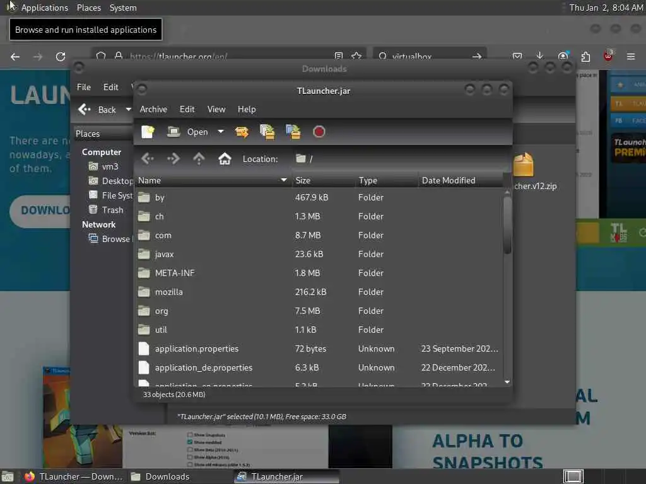The image size is (646, 484).
Task: Expand the Open recent archives dropdown arrow
Action: coord(221,132)
